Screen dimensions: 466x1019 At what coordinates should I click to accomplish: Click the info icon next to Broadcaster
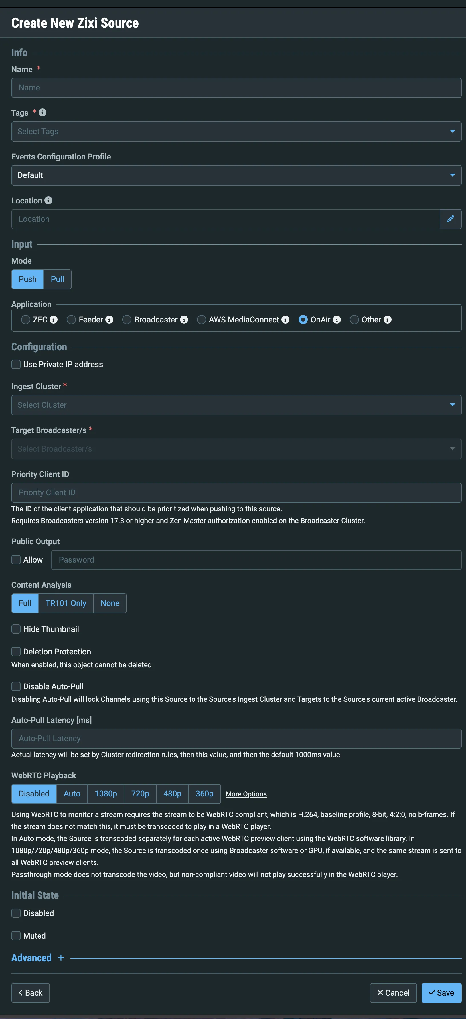(x=184, y=320)
